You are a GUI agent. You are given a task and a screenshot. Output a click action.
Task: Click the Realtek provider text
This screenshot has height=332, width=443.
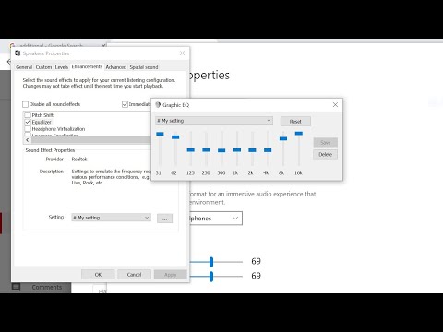[x=79, y=160]
